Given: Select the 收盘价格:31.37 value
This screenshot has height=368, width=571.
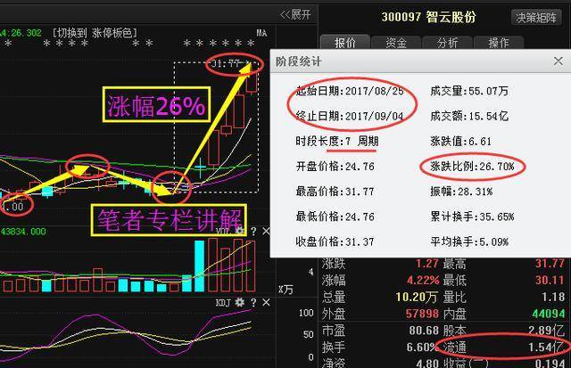Looking at the screenshot, I should [x=335, y=241].
